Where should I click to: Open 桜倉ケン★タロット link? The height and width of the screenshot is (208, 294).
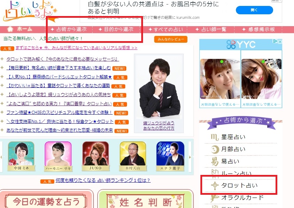coord(60,122)
